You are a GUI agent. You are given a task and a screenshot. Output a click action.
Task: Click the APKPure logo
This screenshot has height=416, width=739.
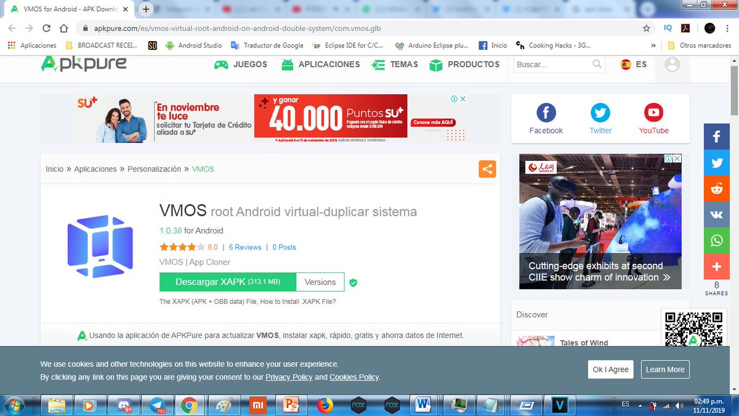click(83, 63)
